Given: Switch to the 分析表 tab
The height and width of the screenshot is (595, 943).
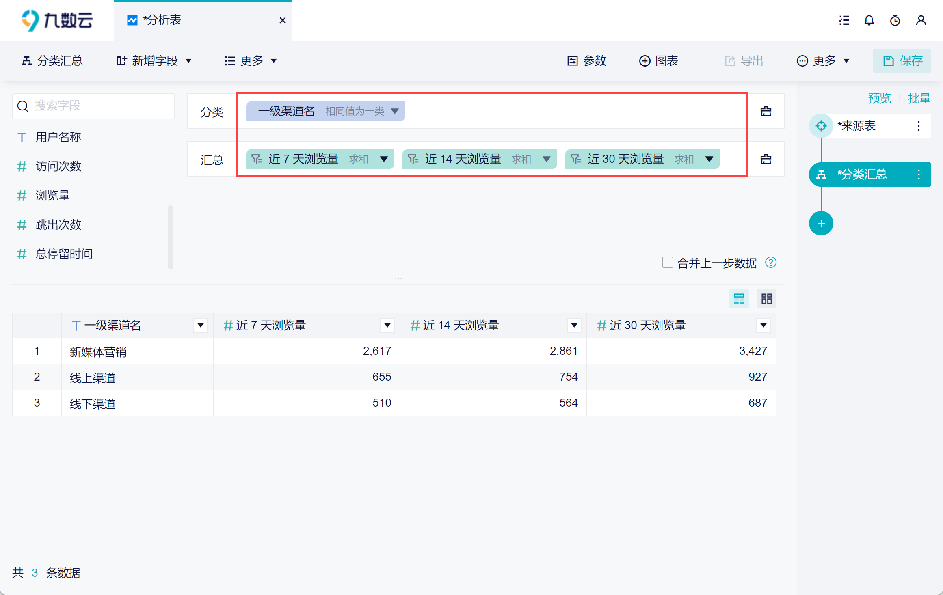Looking at the screenshot, I should click(x=162, y=20).
